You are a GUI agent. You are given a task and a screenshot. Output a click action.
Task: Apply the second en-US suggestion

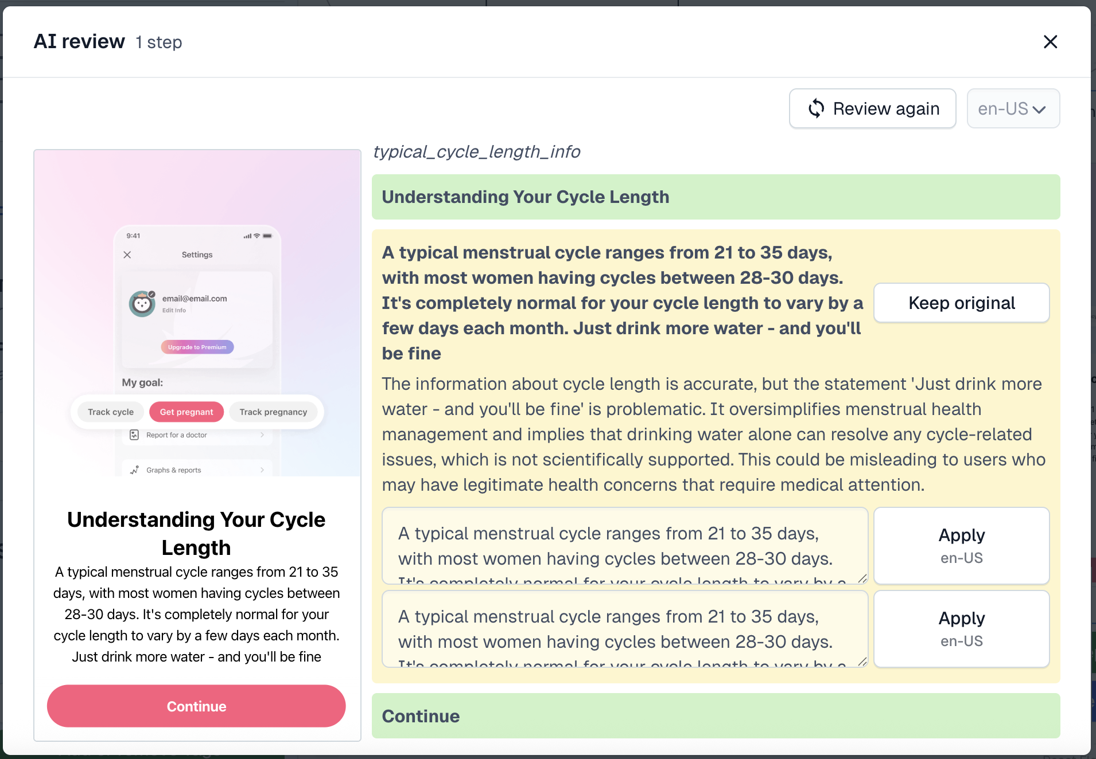click(x=961, y=628)
